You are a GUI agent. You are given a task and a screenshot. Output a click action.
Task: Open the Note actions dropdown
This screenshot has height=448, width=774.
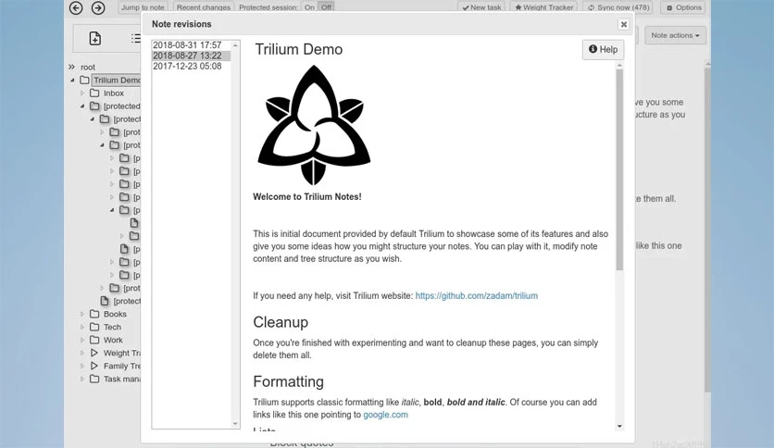pos(675,35)
